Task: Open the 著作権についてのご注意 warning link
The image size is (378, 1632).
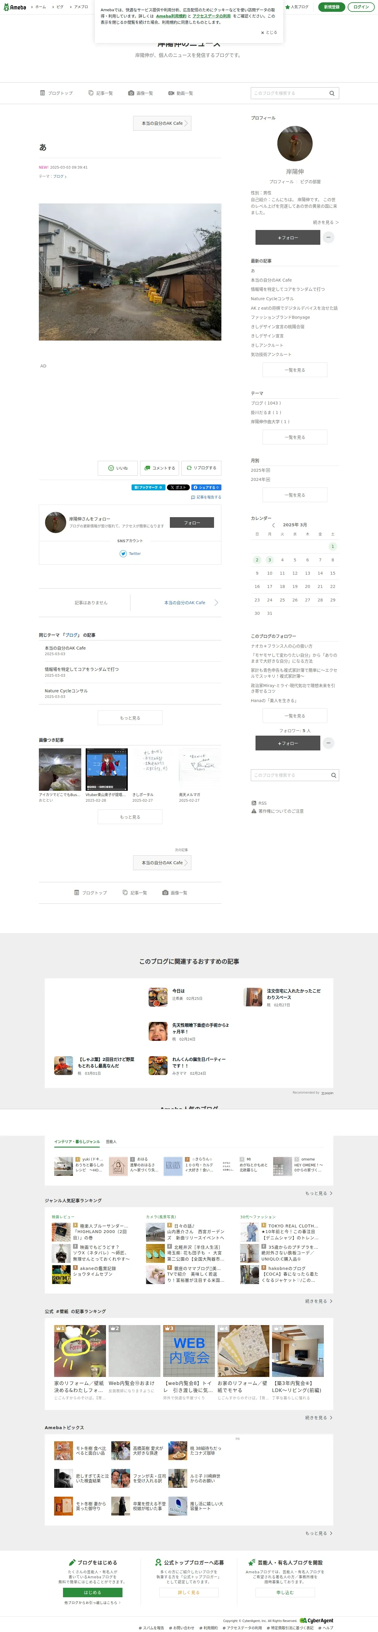Action: 278,811
